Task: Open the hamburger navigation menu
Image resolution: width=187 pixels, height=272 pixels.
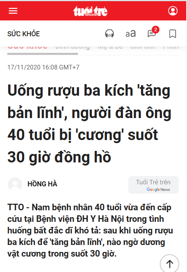Action: (x=13, y=11)
